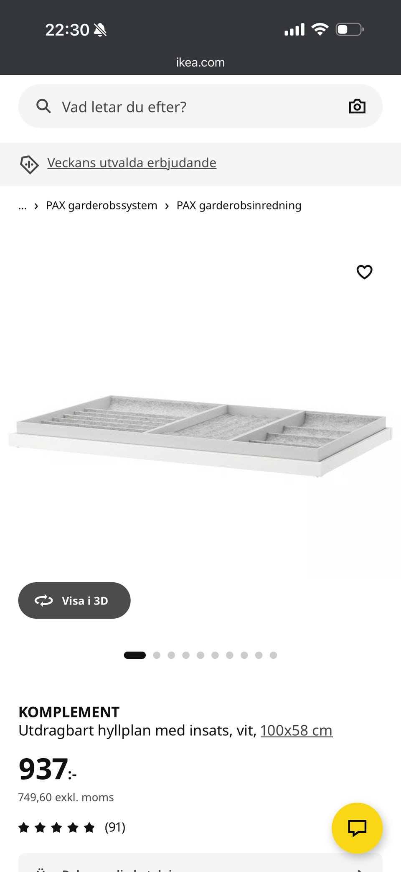Select the second image carousel dot

point(157,655)
